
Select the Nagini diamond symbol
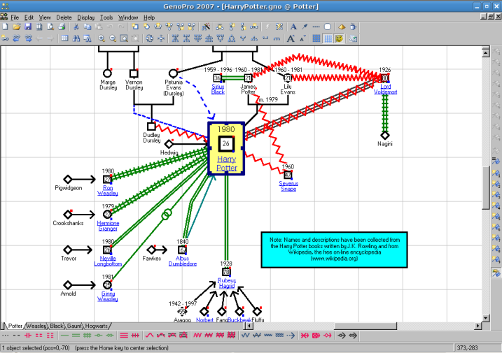click(x=385, y=135)
